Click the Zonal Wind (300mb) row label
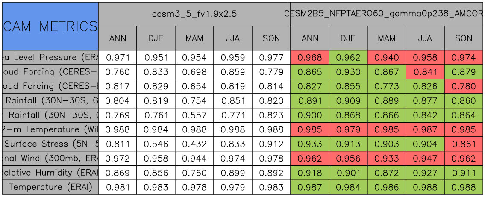Image resolution: width=485 pixels, height=197 pixels. [x=50, y=159]
